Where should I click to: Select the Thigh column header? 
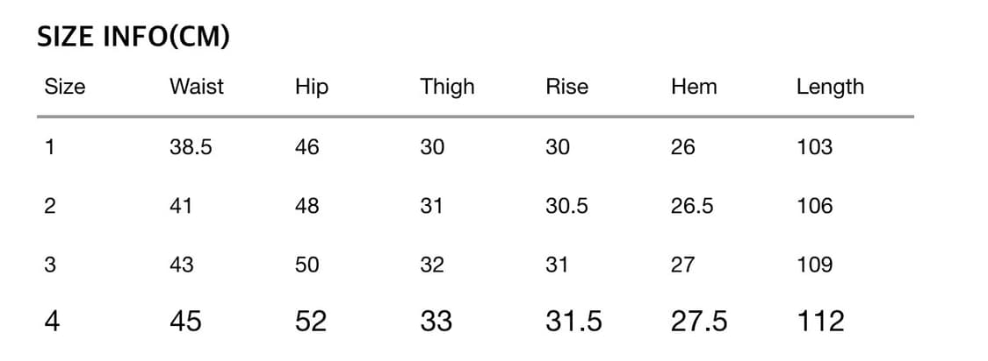tap(447, 87)
